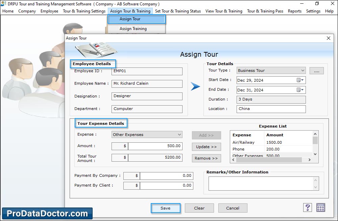Open the Reports menu
This screenshot has width=338, height=221.
click(294, 11)
